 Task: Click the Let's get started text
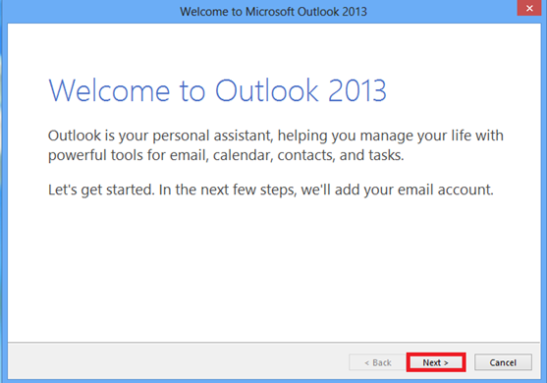click(x=101, y=191)
